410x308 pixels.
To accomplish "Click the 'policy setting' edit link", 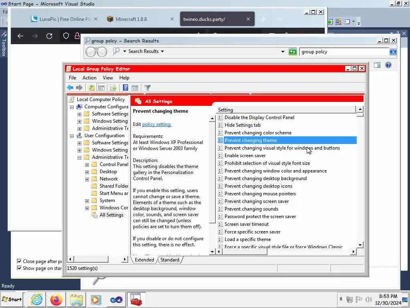I will (157, 124).
